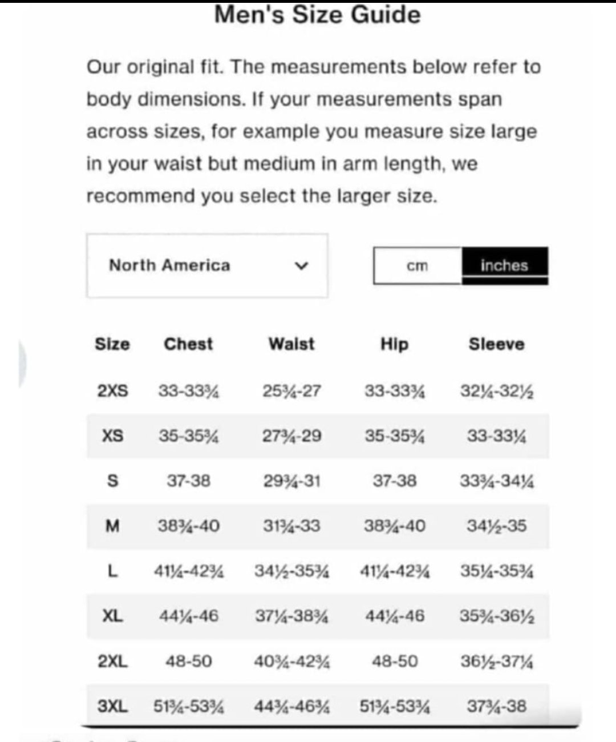Click the Size column header
The width and height of the screenshot is (616, 742).
[112, 344]
